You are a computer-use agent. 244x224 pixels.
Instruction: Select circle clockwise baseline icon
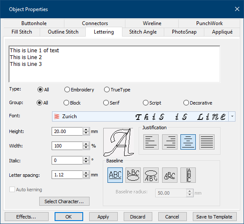point(133,175)
